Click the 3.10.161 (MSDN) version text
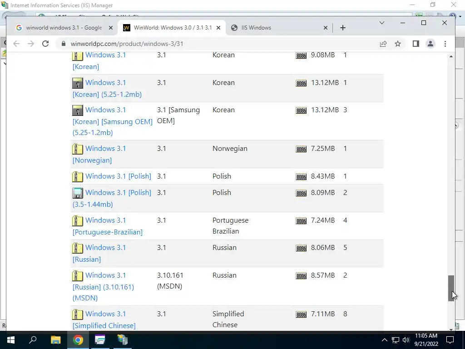This screenshot has height=349, width=465. (x=170, y=281)
